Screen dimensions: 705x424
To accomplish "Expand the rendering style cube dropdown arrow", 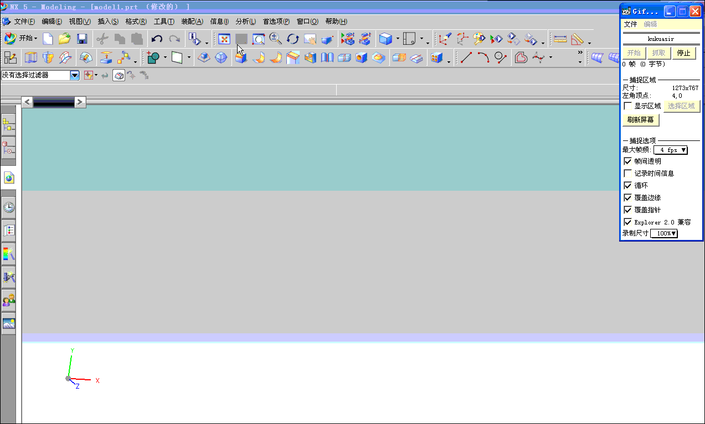I will point(398,39).
